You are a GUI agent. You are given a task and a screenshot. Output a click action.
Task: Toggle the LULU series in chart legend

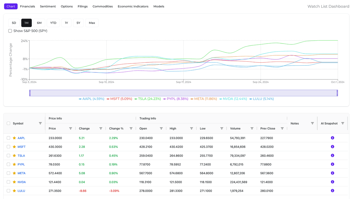tap(261, 99)
